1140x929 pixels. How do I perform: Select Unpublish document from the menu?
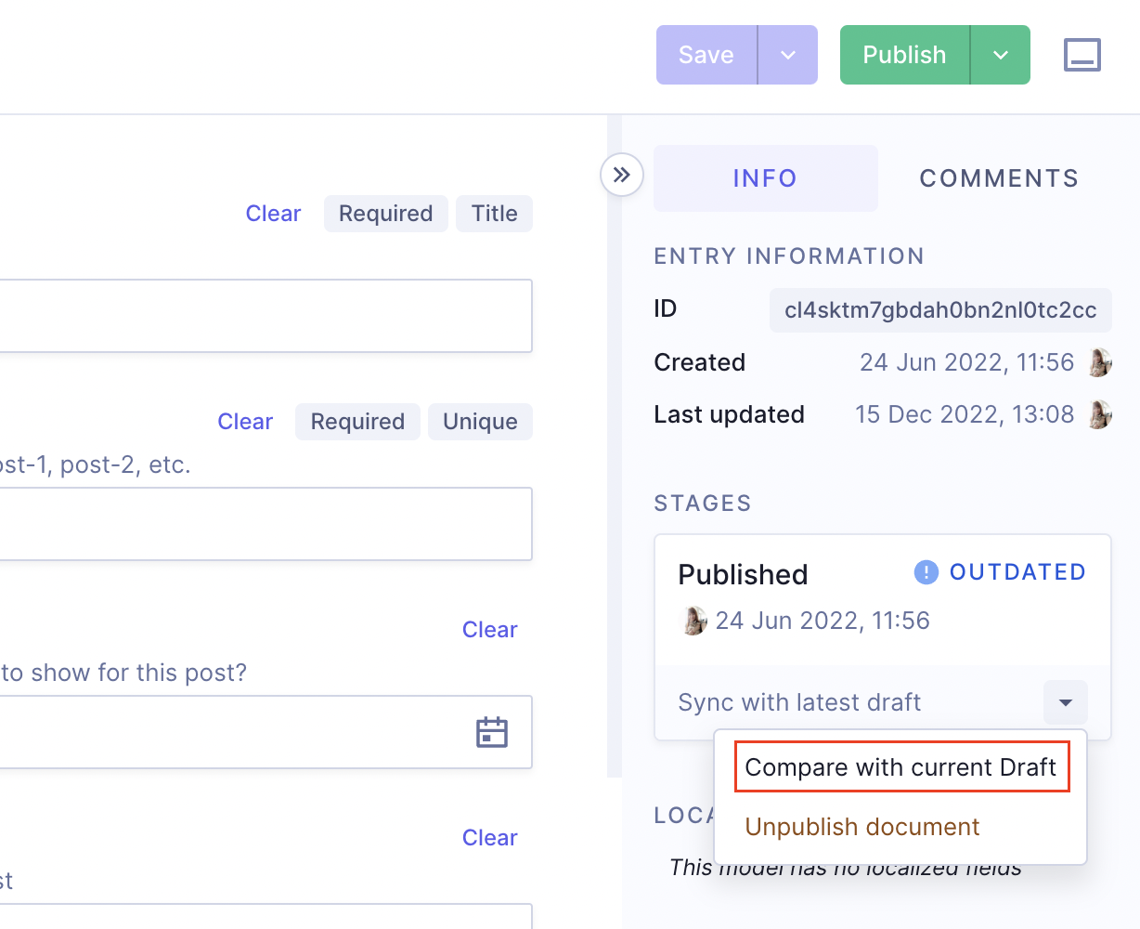coord(861,827)
